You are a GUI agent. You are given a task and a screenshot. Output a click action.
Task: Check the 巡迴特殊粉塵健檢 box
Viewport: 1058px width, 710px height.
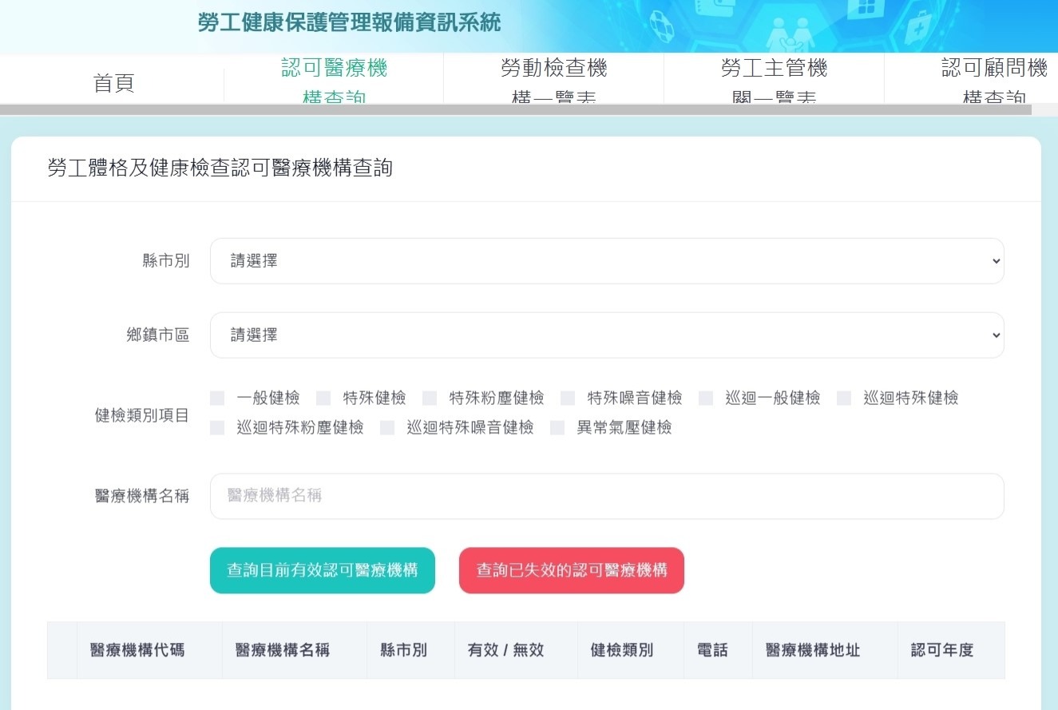coord(217,427)
